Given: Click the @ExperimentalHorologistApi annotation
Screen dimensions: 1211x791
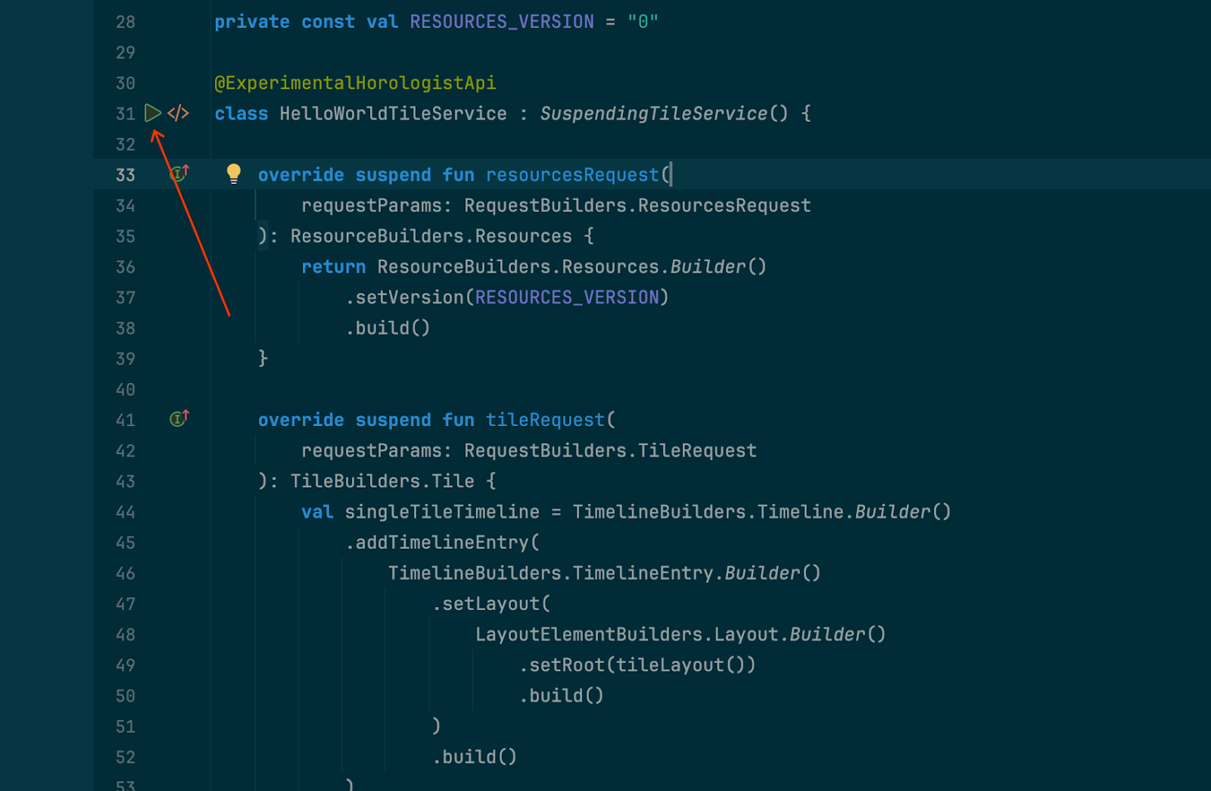Looking at the screenshot, I should pos(355,83).
